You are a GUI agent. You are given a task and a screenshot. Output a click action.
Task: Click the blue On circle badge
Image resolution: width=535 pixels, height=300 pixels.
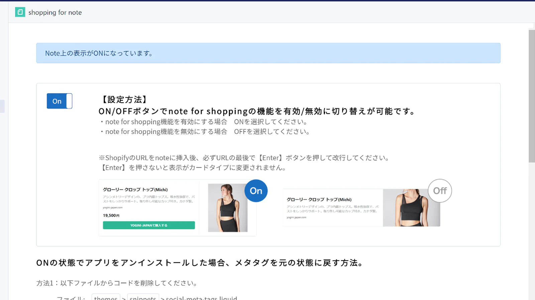(256, 191)
